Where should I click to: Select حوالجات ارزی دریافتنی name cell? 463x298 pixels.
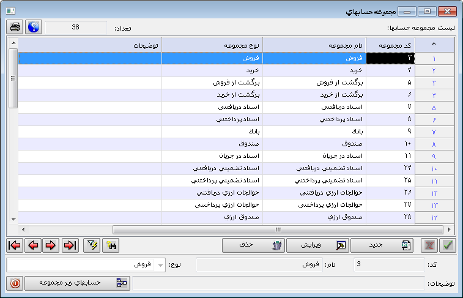tap(314, 193)
